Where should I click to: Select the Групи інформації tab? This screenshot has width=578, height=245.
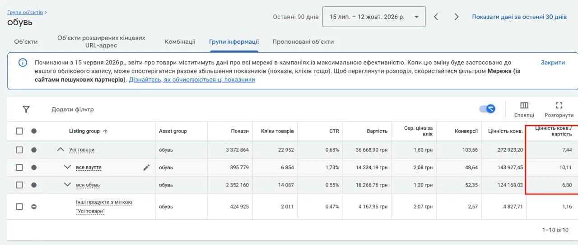pos(234,41)
